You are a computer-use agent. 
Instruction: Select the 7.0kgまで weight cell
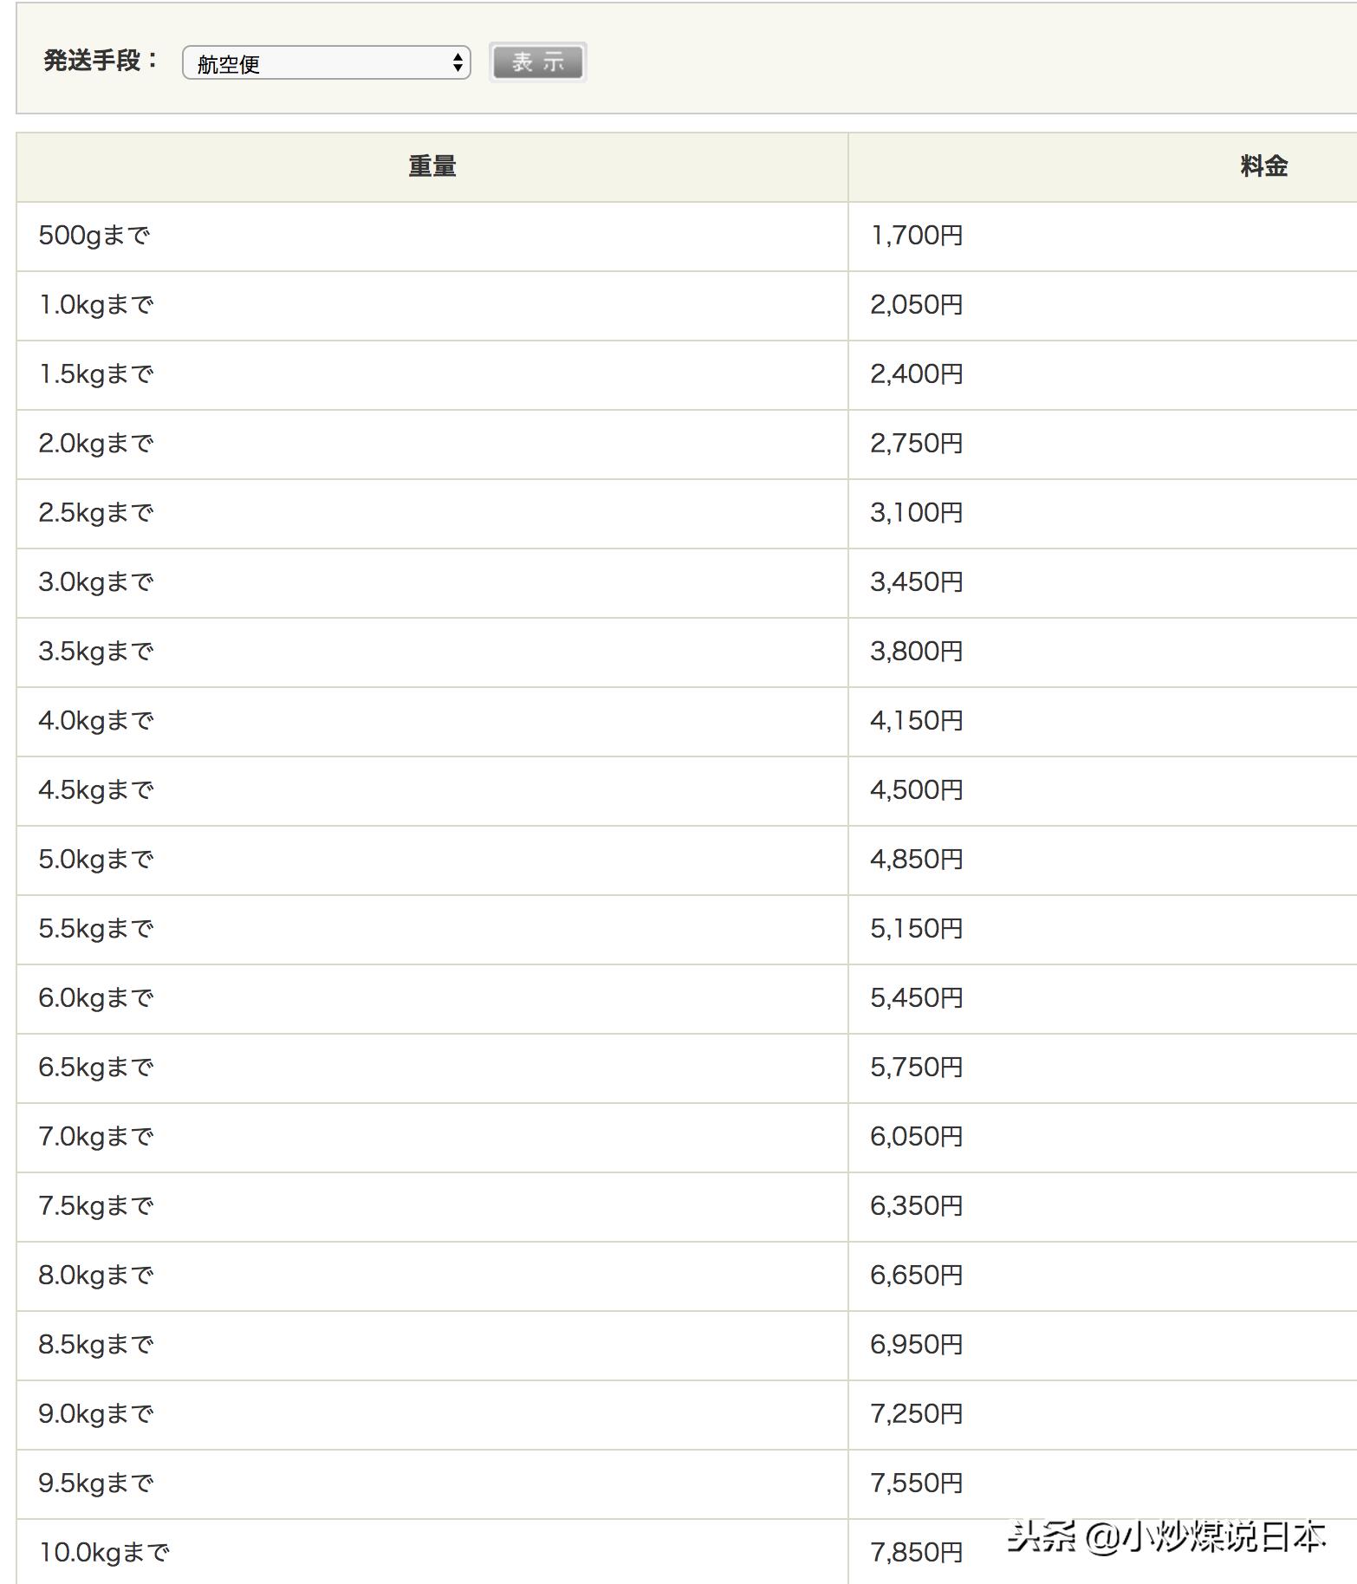click(x=96, y=1137)
